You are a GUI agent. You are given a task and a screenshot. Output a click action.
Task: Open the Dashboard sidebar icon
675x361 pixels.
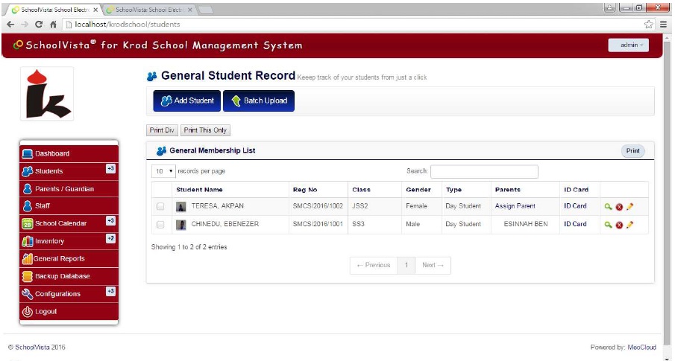point(27,154)
